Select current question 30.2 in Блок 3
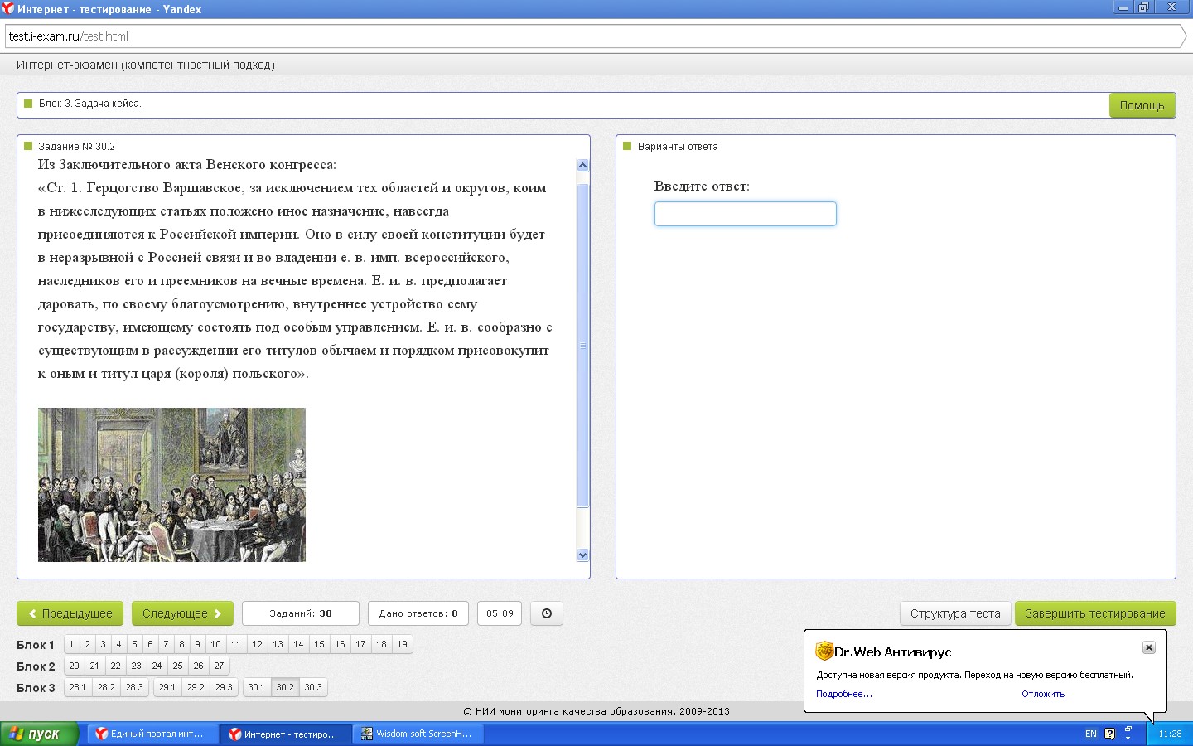The image size is (1193, 746). 285,687
